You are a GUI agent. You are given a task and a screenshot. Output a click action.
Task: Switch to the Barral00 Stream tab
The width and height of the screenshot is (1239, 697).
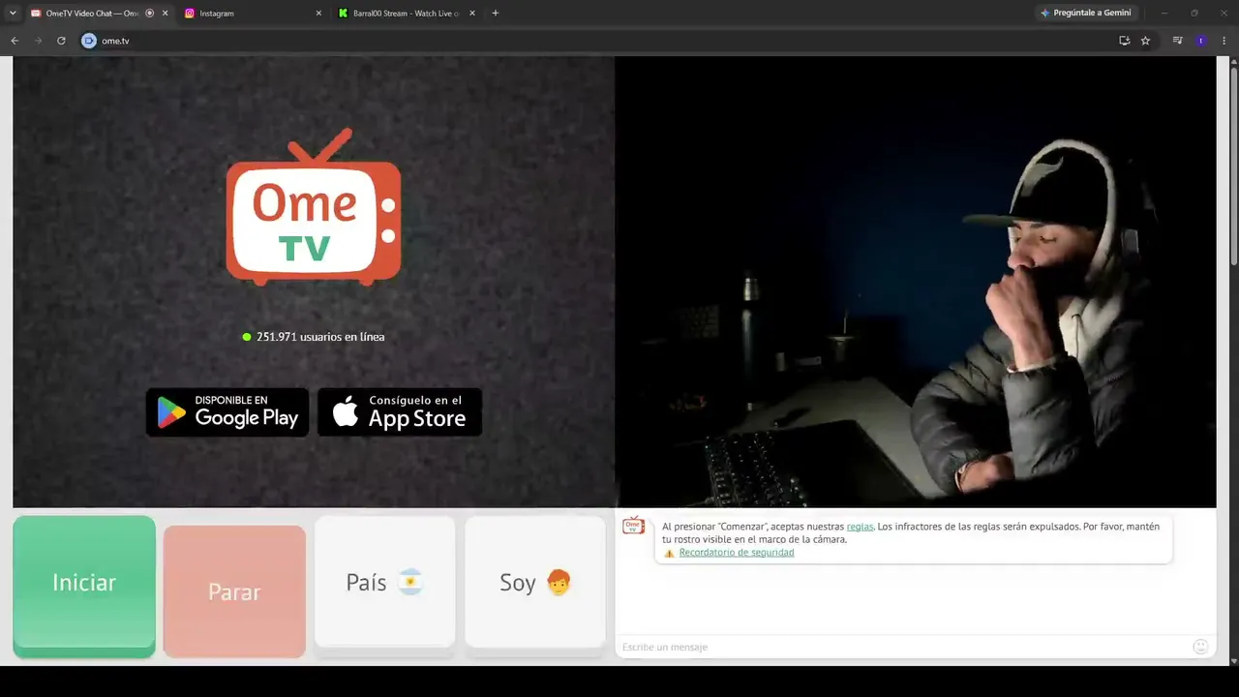coord(408,14)
